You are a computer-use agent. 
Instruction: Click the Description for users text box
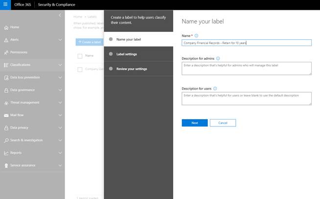pos(246,98)
